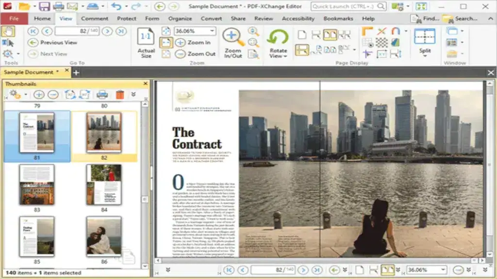Screen dimensions: 497x279
Task: Toggle the Fit Width zoom mode button
Action: pyautogui.click(x=166, y=42)
